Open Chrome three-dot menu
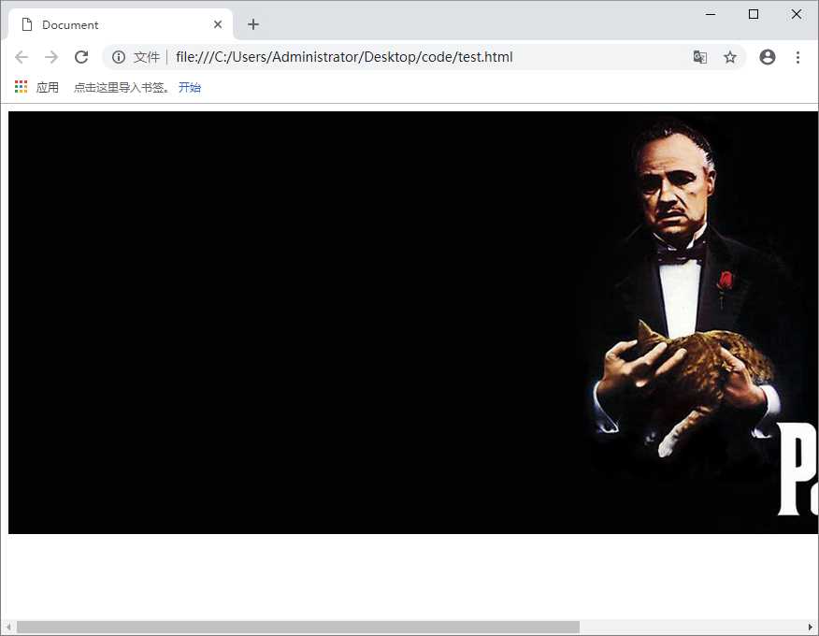 point(797,57)
